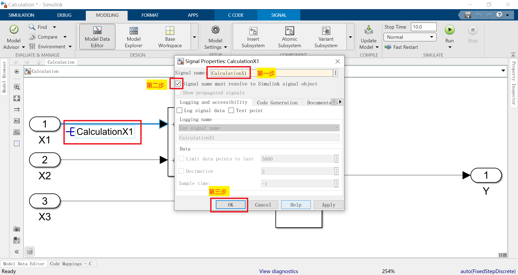The image size is (518, 275).
Task: Open breadcrumb path dropdown arrow
Action: [503, 71]
